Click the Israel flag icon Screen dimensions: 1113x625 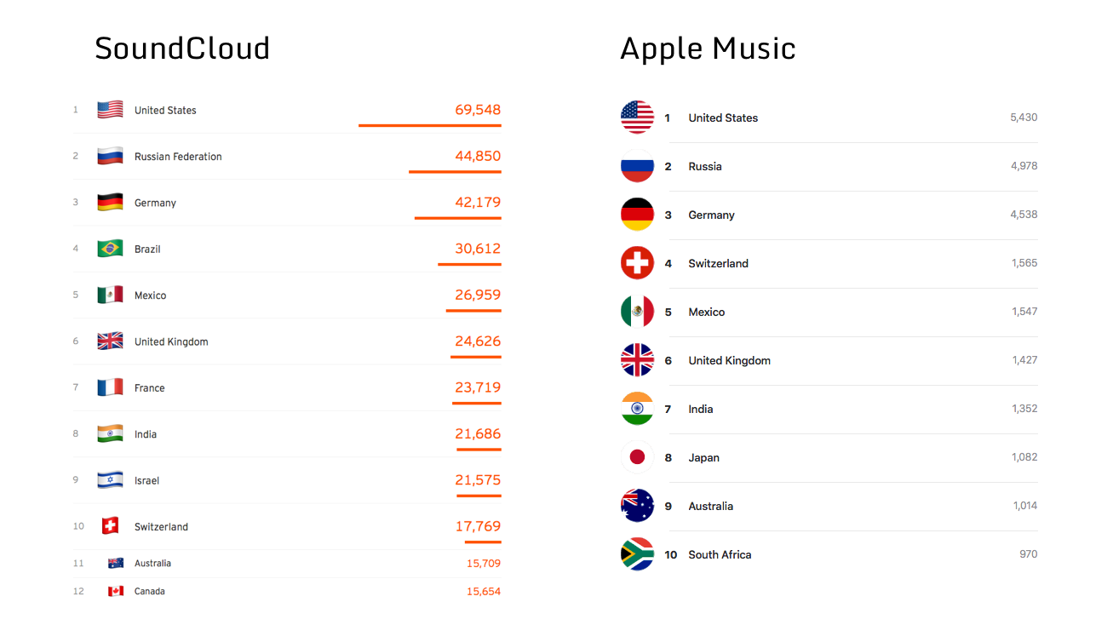click(110, 480)
